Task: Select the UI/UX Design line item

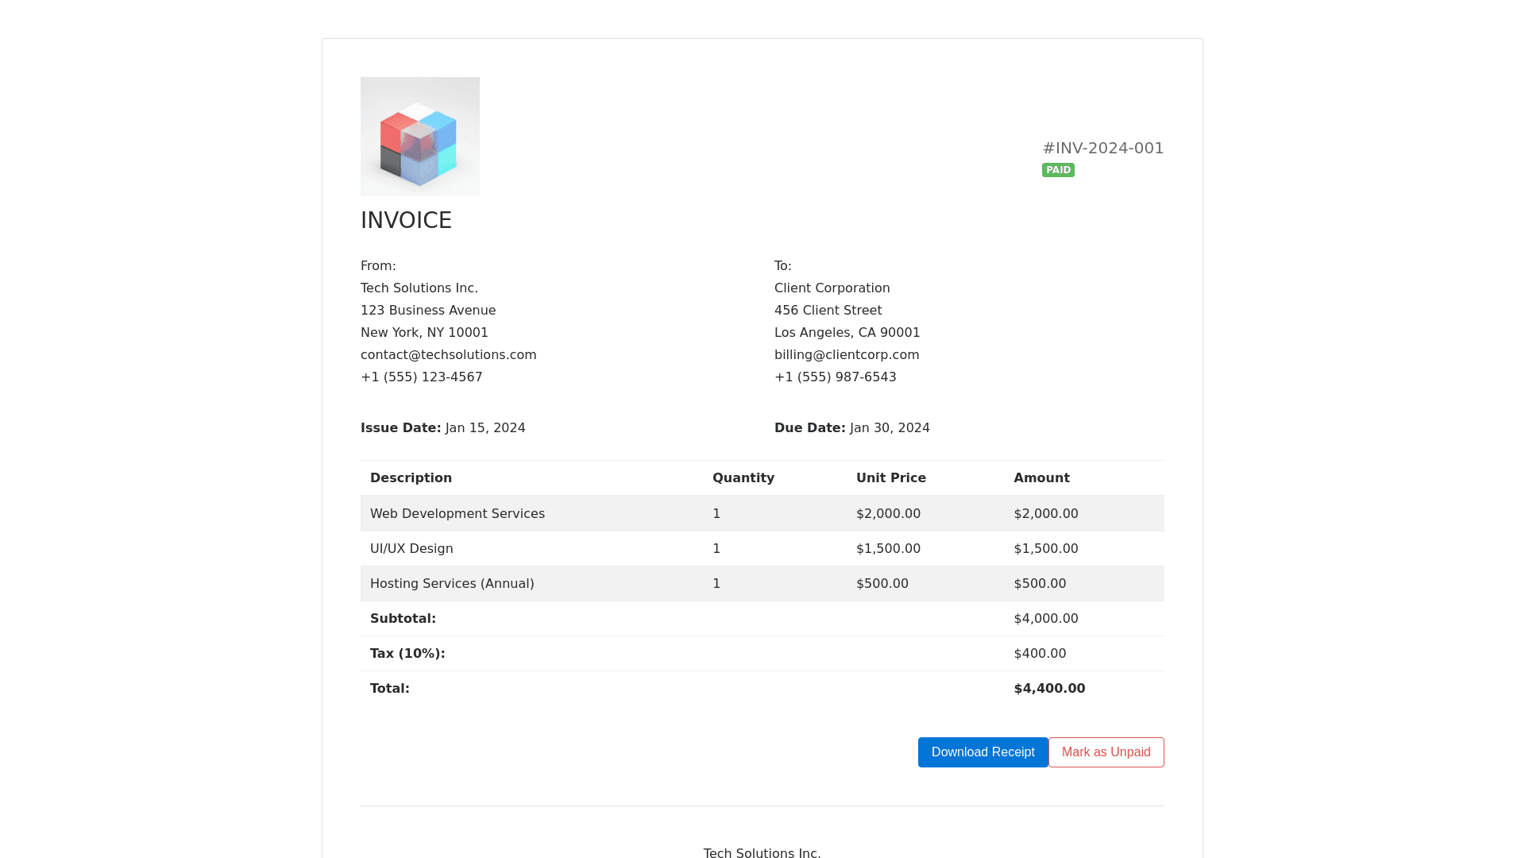Action: point(411,549)
